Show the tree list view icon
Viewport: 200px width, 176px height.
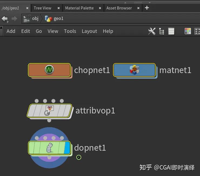(x=162, y=31)
